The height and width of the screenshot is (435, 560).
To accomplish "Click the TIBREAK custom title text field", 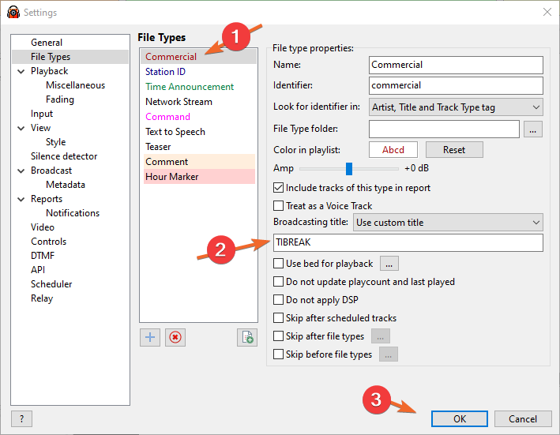I will (408, 243).
